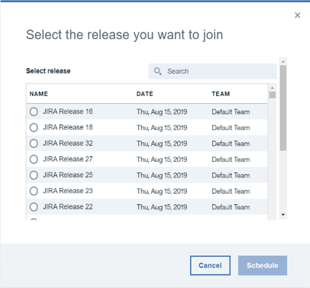Click the date of JIRA Release 25
Viewport: 310px width, 288px height.
(162, 176)
